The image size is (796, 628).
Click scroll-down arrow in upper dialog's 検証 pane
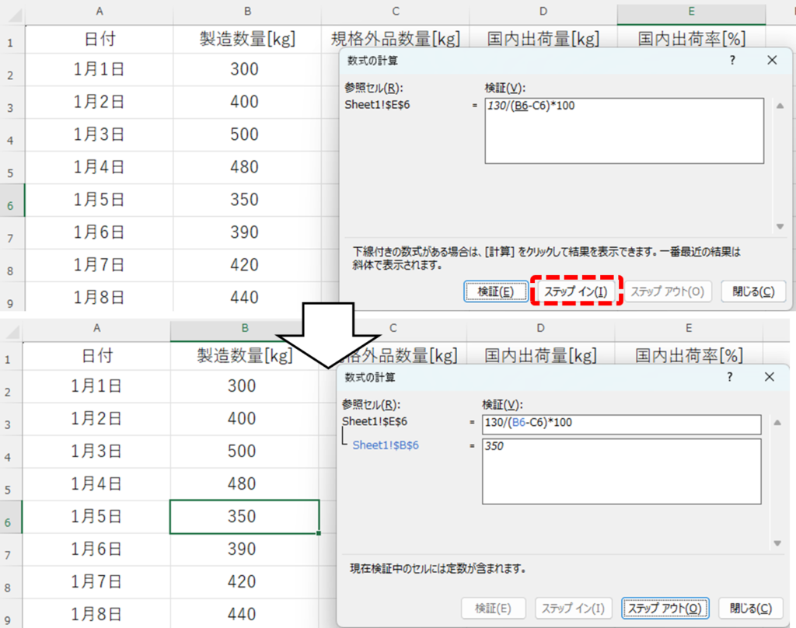(780, 226)
